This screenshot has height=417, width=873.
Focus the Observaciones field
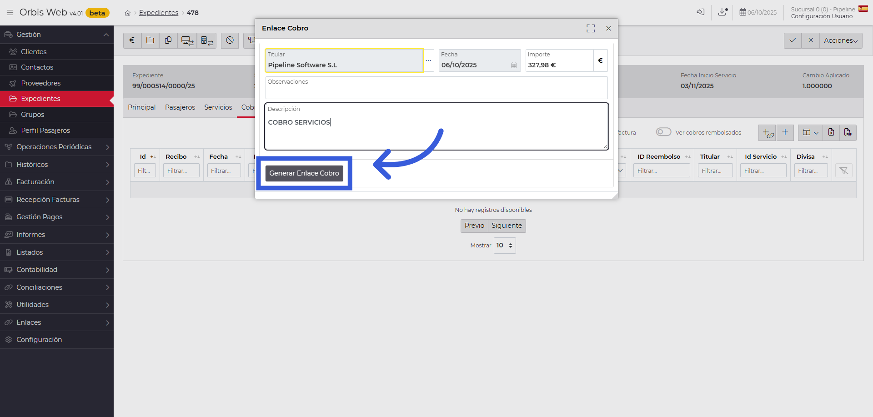(436, 88)
